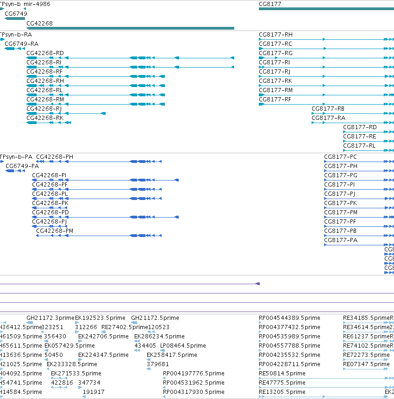Click the CG42268-PL protein label
This screenshot has width=394, height=399.
point(50,194)
